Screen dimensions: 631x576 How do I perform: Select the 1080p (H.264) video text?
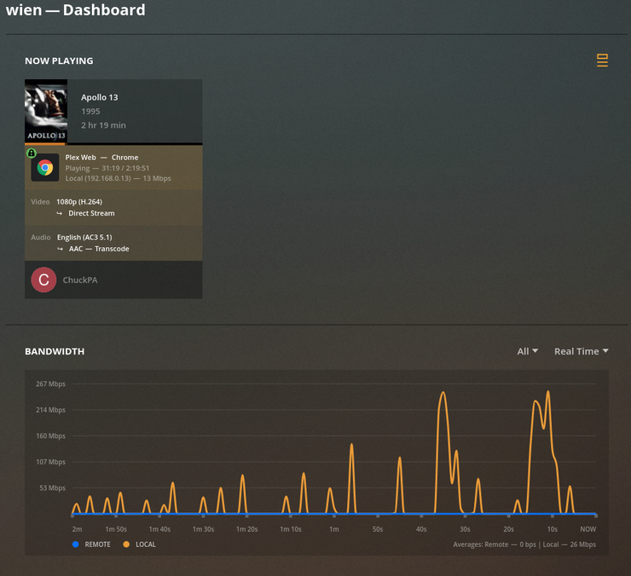click(x=79, y=202)
